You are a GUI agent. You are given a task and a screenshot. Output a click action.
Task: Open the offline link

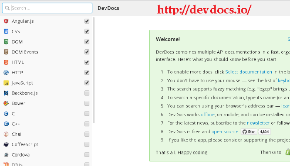208,115
